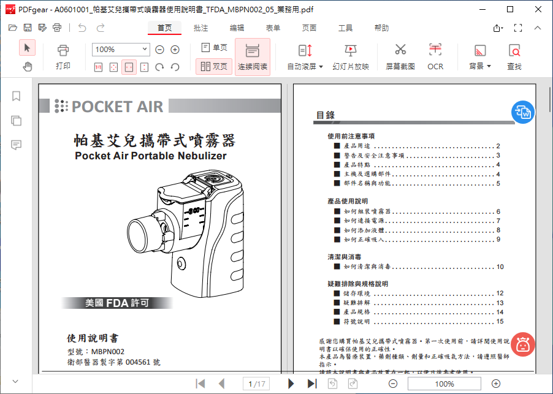Open the 页面 pages tab

pyautogui.click(x=309, y=28)
